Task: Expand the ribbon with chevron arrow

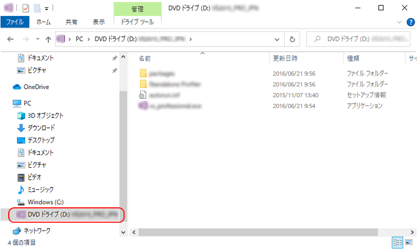Action: click(399, 22)
